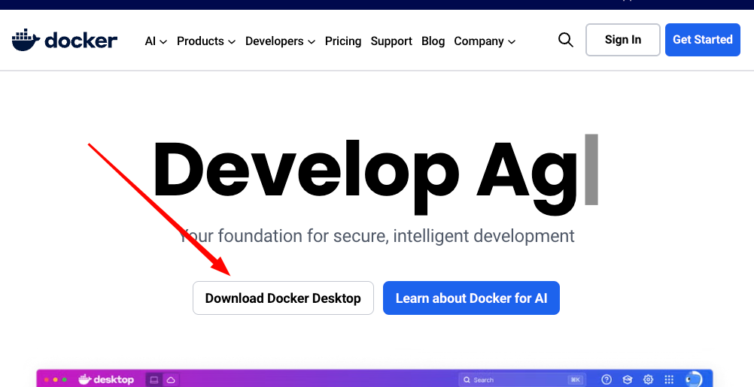Open the Company dropdown menu

point(485,41)
